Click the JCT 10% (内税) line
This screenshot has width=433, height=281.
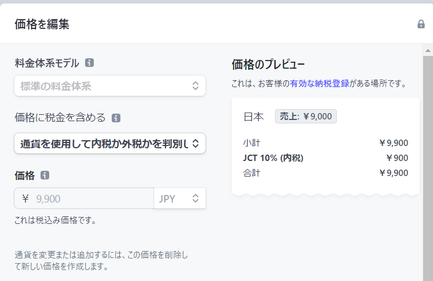tap(326, 158)
